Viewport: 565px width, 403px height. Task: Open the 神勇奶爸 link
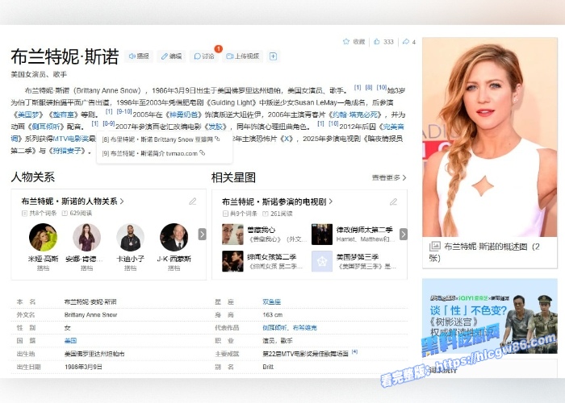pyautogui.click(x=185, y=114)
